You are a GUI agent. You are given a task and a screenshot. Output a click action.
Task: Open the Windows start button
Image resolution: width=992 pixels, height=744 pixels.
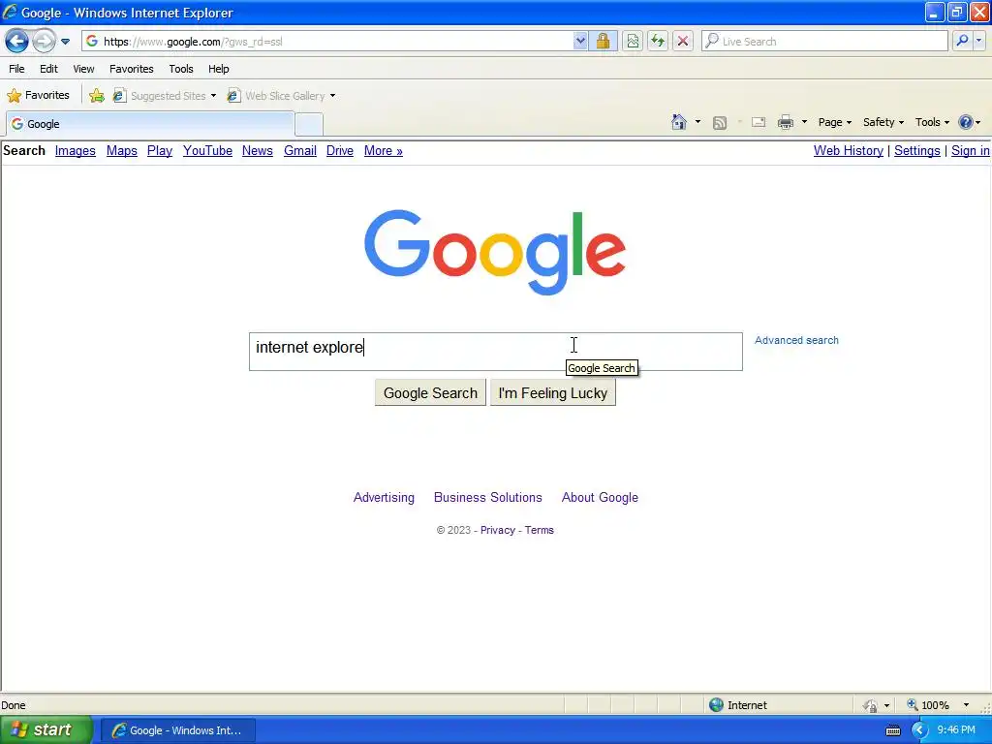tap(46, 730)
